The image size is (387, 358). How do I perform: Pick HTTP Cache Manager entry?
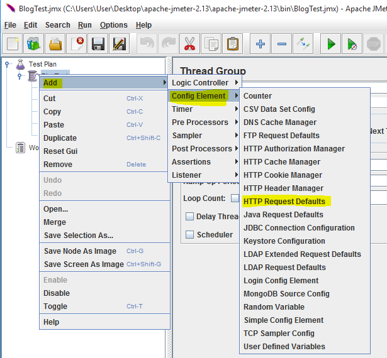(305, 162)
